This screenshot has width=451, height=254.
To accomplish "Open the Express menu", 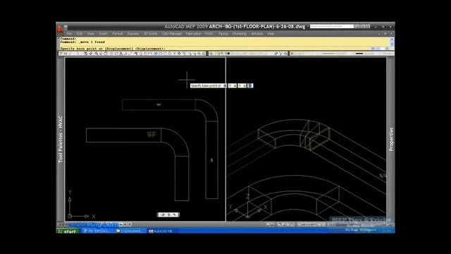I will point(133,34).
